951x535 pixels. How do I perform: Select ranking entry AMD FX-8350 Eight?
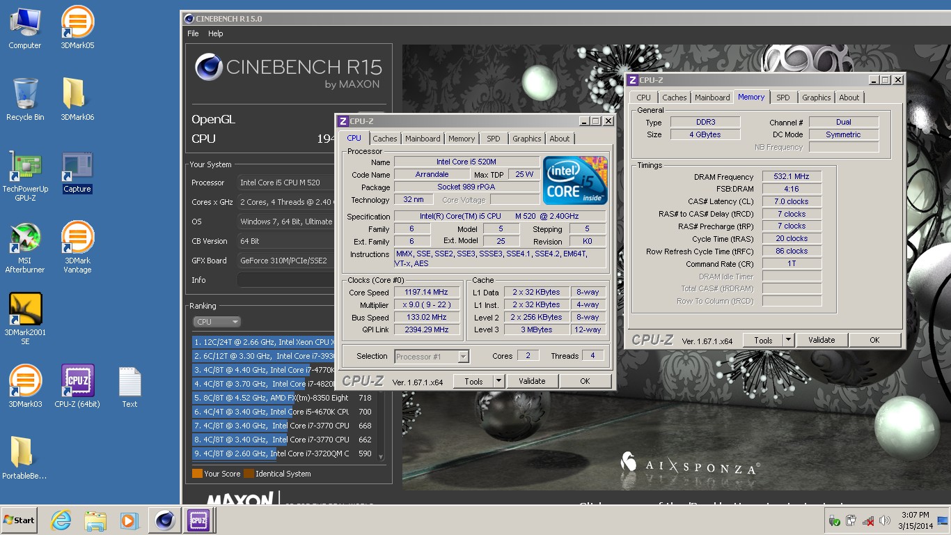(284, 398)
